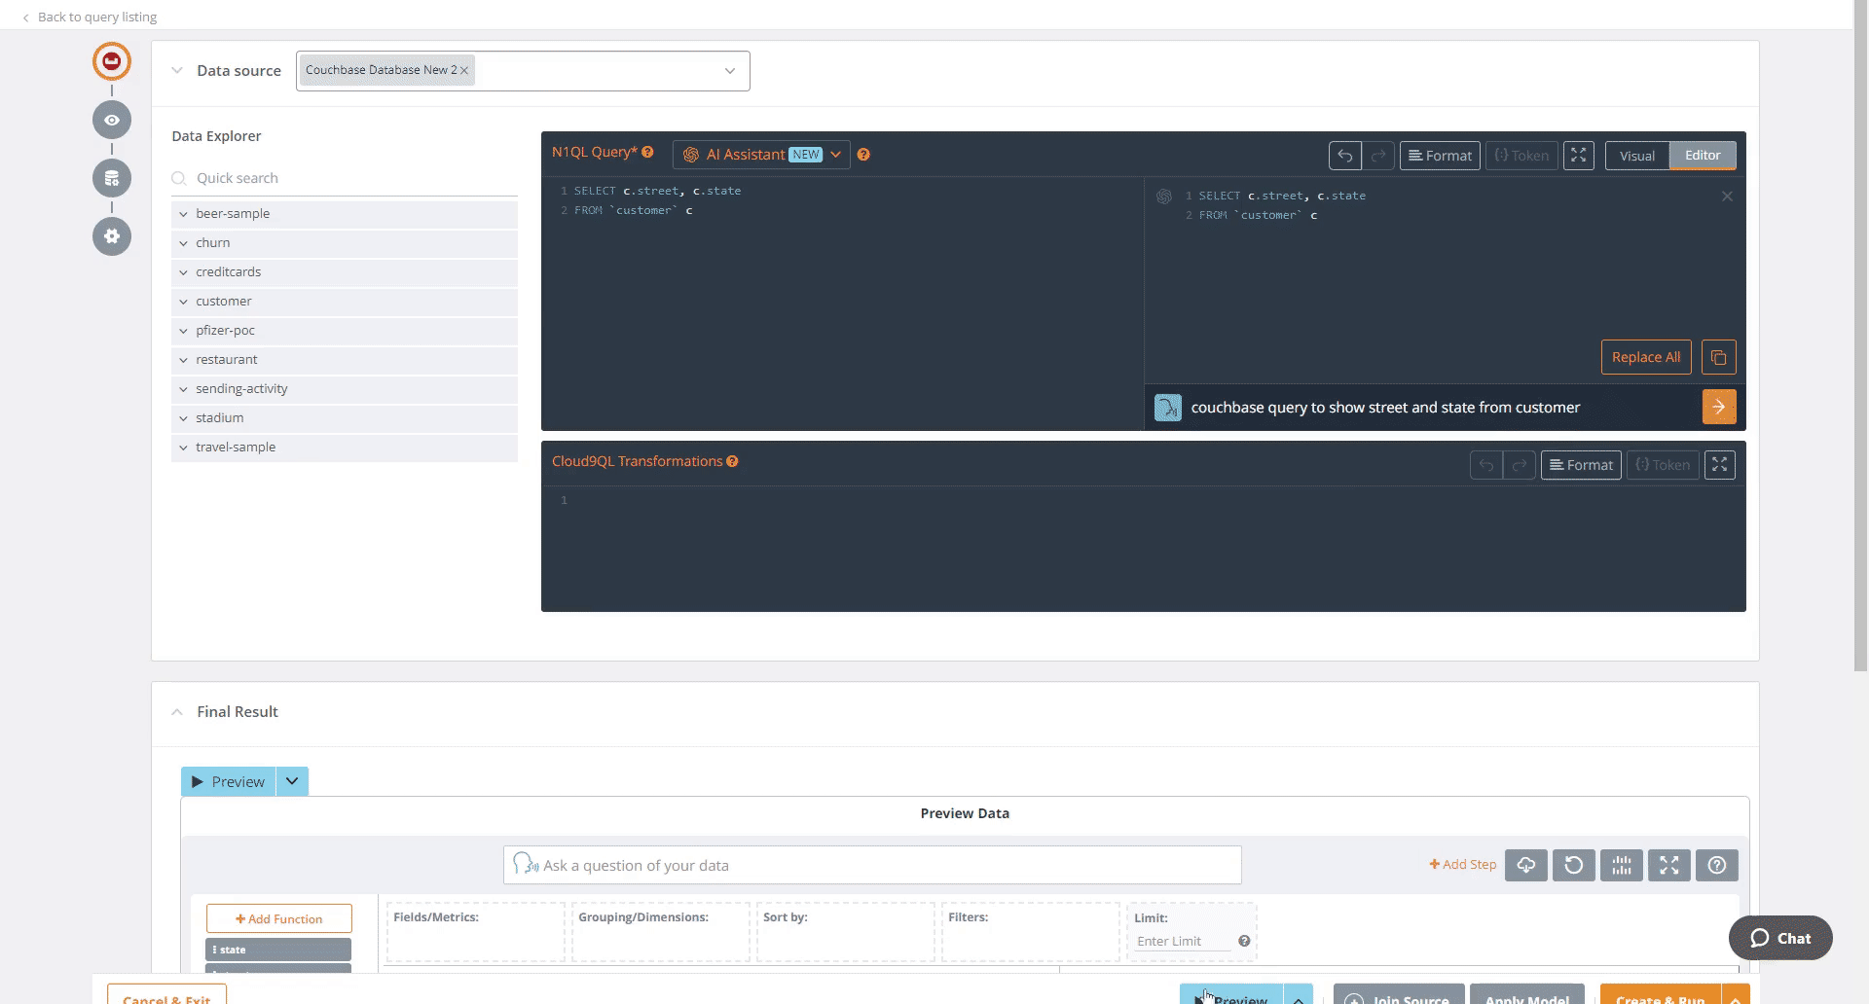Screen dimensions: 1869x1004
Task: Collapse the Data source section
Action: tap(177, 70)
